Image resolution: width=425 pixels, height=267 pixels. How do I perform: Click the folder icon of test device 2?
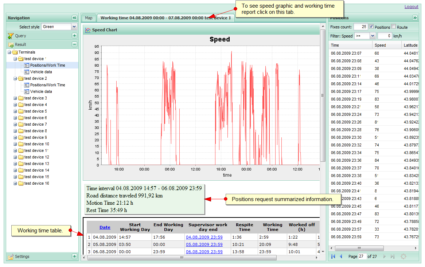pos(21,79)
